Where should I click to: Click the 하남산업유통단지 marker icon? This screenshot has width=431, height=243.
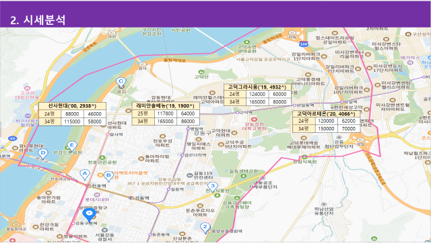click(324, 204)
